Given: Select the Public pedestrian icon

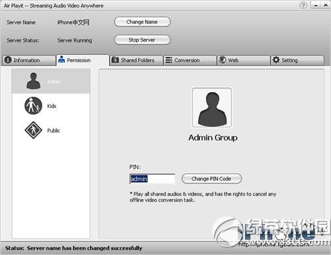Looking at the screenshot, I should coord(33,130).
